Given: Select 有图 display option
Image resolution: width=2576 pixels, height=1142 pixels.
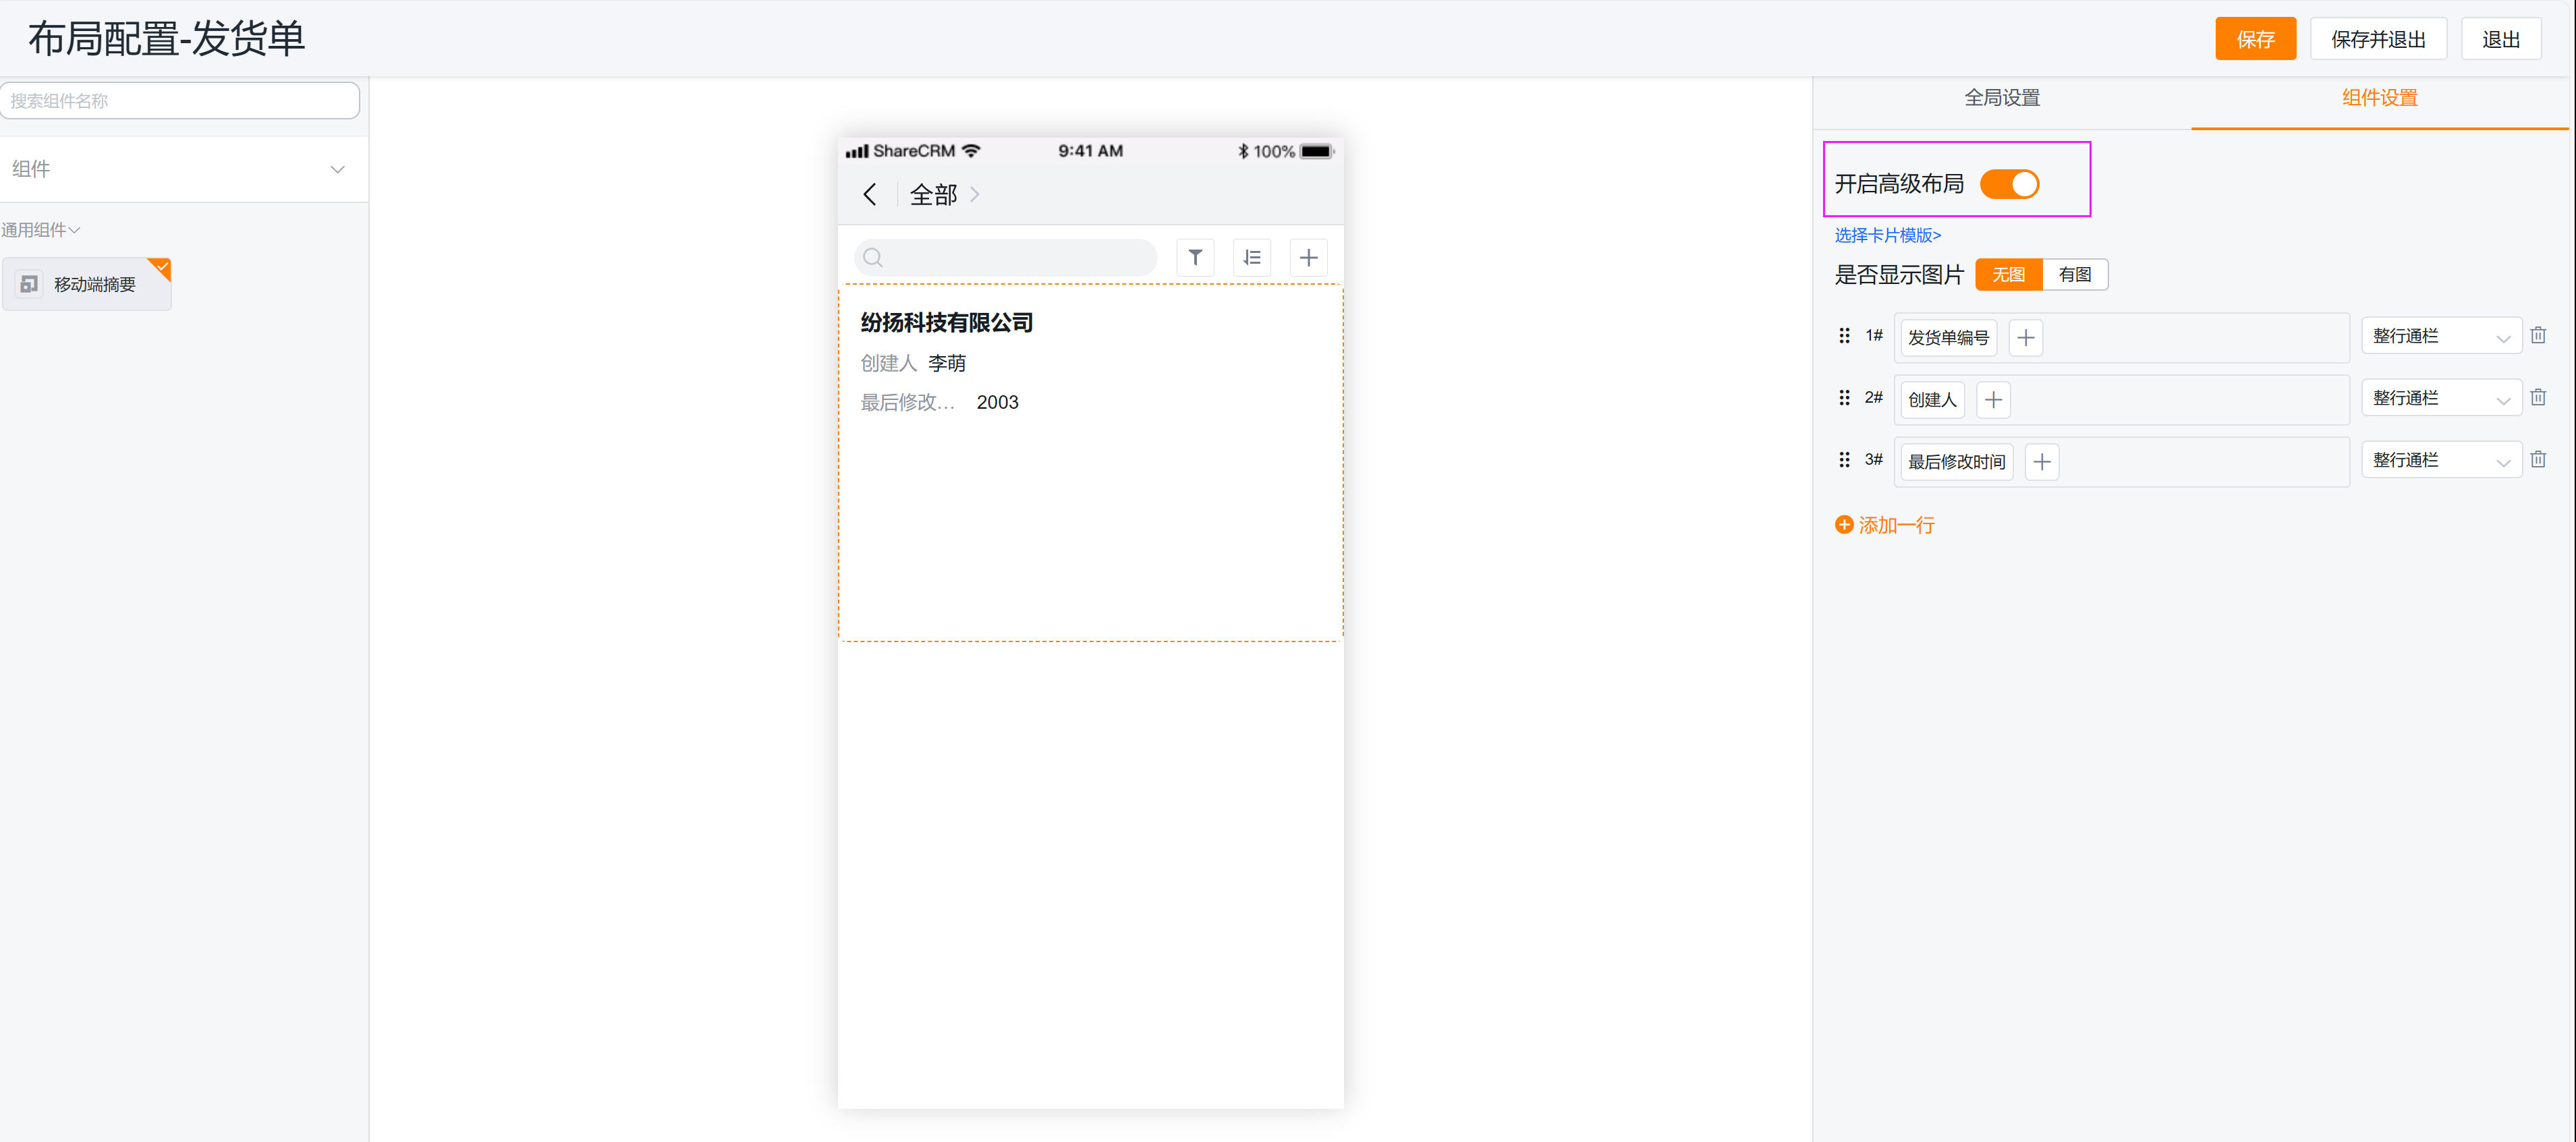Looking at the screenshot, I should point(2075,274).
